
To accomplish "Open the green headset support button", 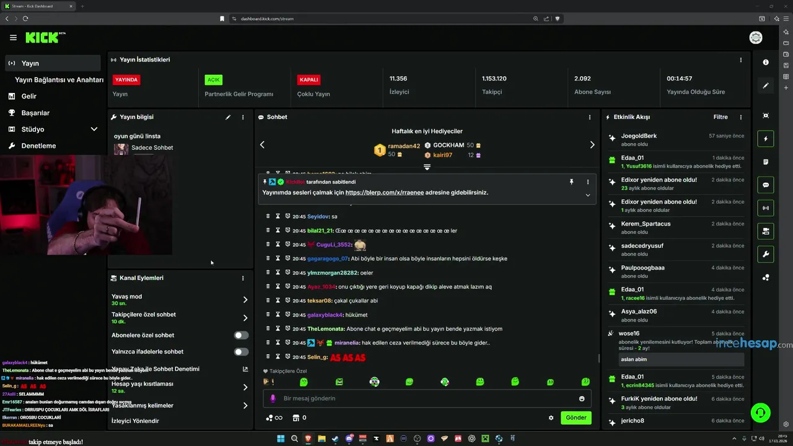I will [760, 412].
